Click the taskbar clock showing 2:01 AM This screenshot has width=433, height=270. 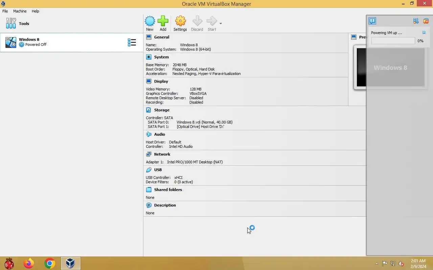(418, 264)
